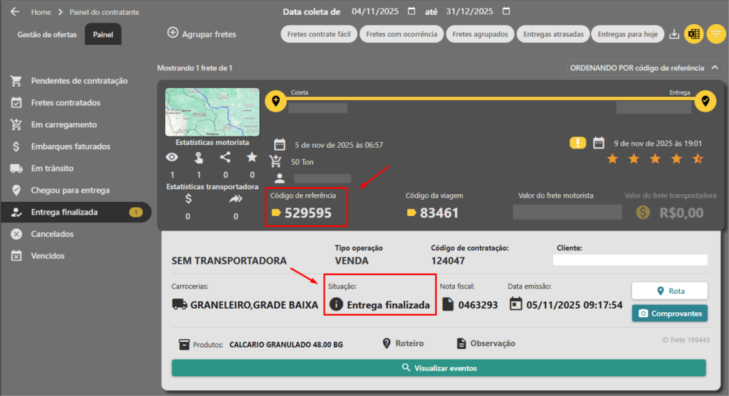Click the Coleta pickup location marker
This screenshot has height=396, width=729.
276,102
